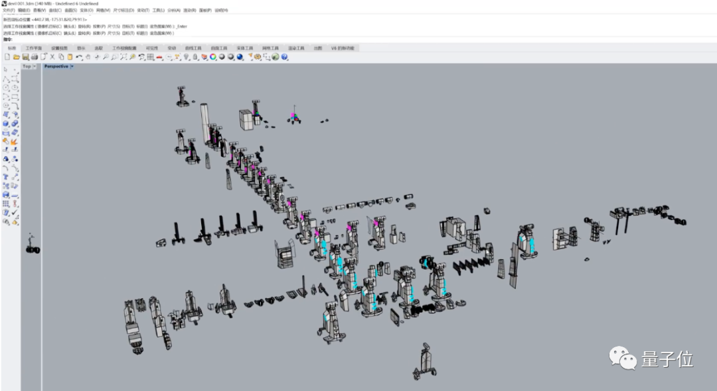Open the 查看(V) menu
Viewport: 717px width, 391px height.
39,10
